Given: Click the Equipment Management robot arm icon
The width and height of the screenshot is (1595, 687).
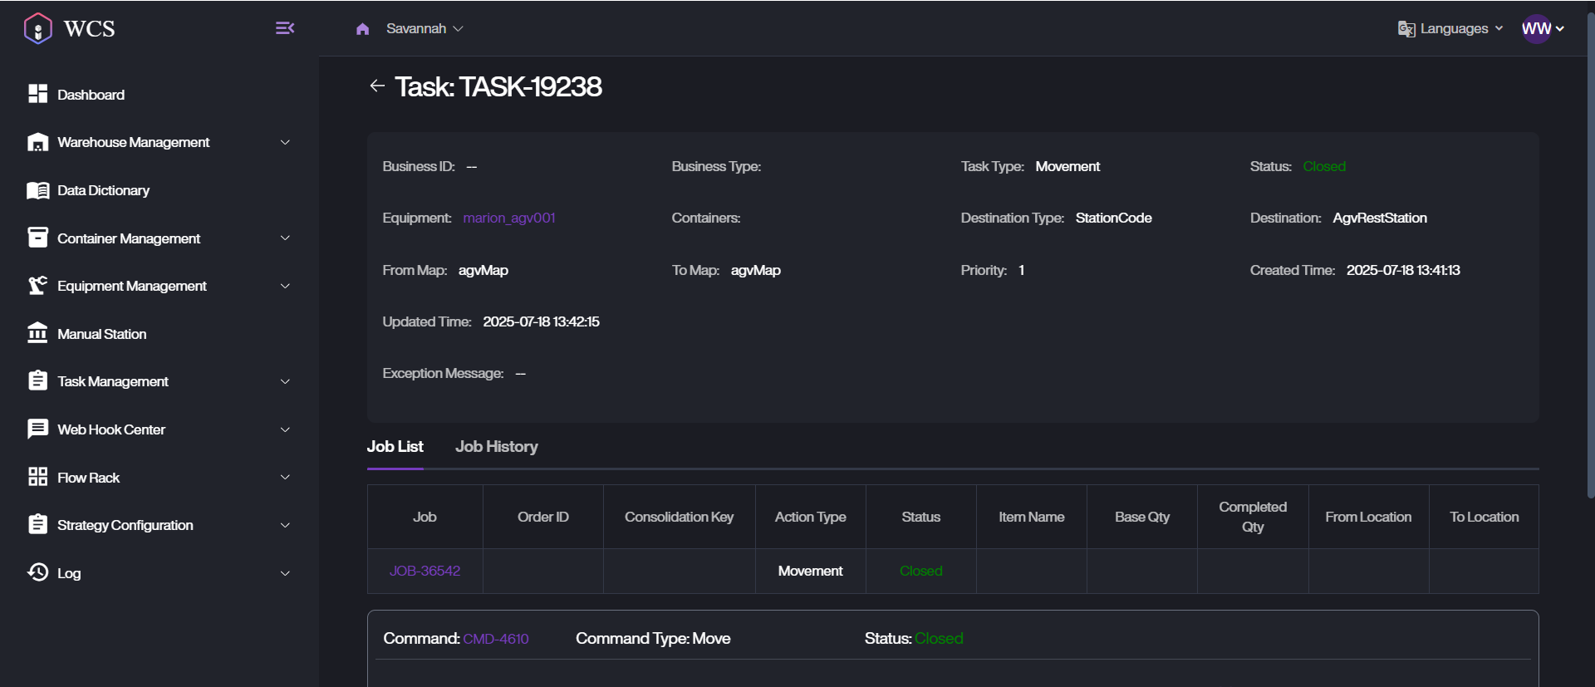Looking at the screenshot, I should point(37,286).
